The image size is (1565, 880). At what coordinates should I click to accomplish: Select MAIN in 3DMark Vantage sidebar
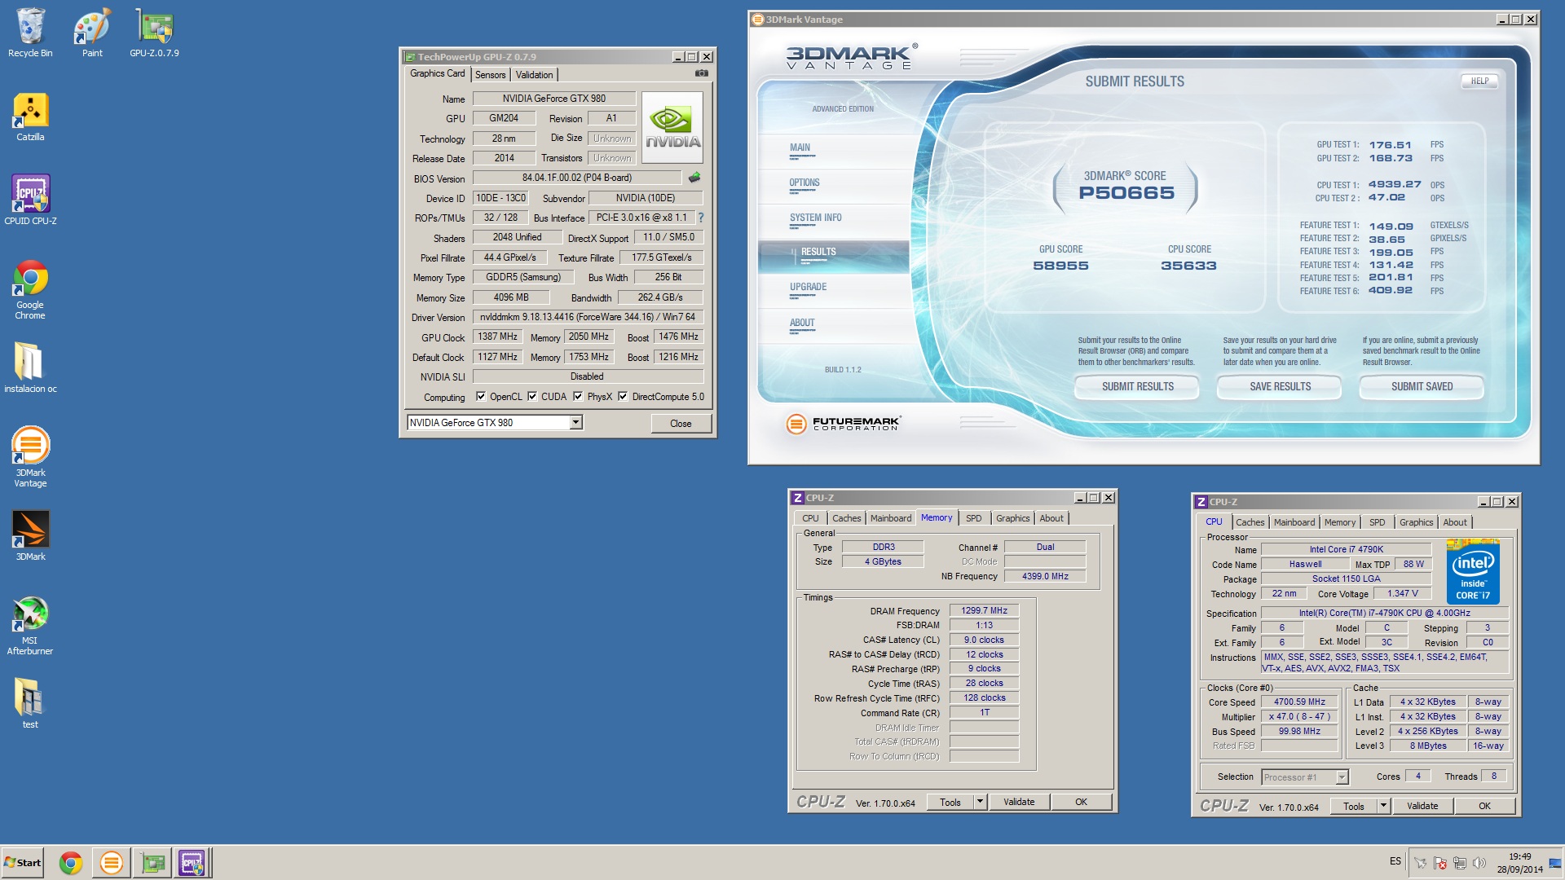tap(800, 148)
